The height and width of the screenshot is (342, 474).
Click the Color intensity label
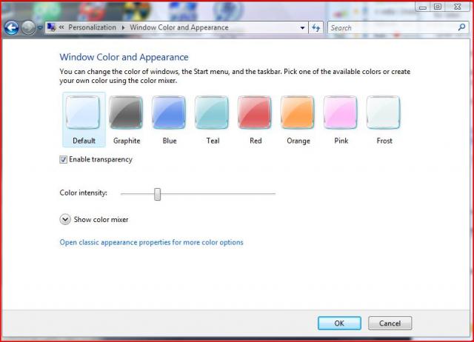pyautogui.click(x=83, y=192)
